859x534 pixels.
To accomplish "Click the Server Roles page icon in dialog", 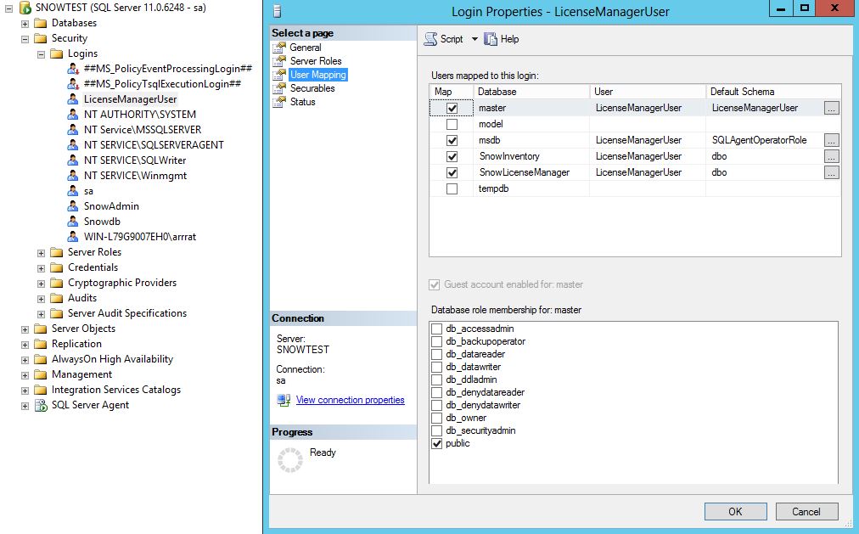I will 280,61.
